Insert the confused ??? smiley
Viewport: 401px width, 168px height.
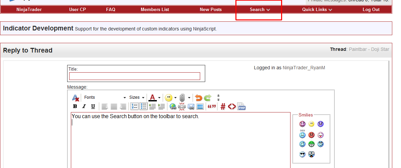pyautogui.click(x=302, y=134)
